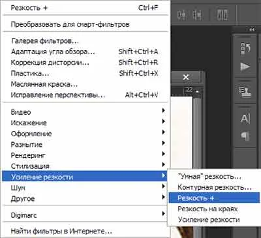Expand the Видео submenu
Viewport: 261px width, 238px height.
pos(85,112)
